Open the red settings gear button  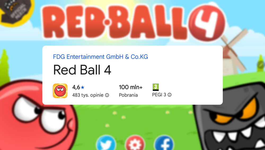[135, 143]
